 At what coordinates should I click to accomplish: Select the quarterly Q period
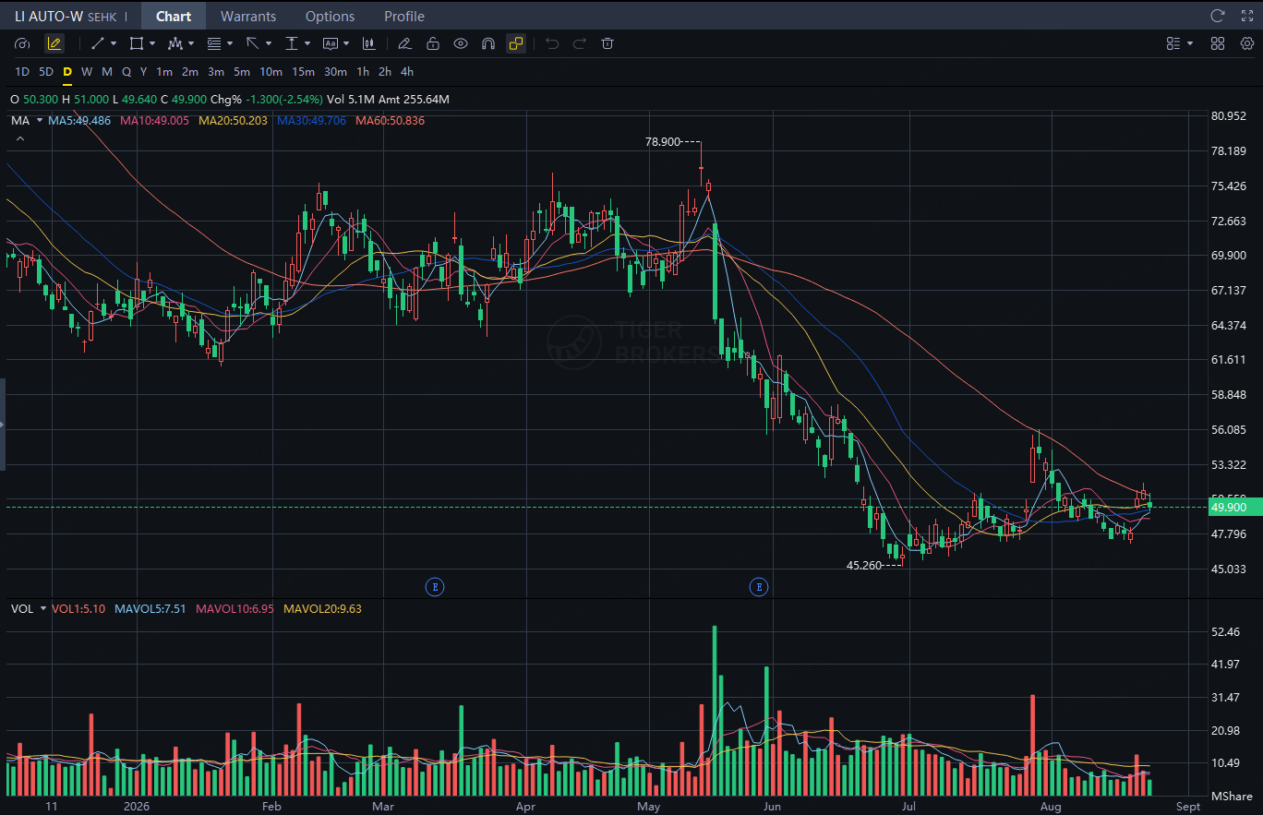126,72
